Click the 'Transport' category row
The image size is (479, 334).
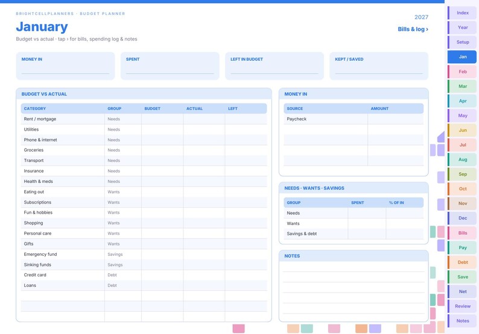pyautogui.click(x=144, y=161)
